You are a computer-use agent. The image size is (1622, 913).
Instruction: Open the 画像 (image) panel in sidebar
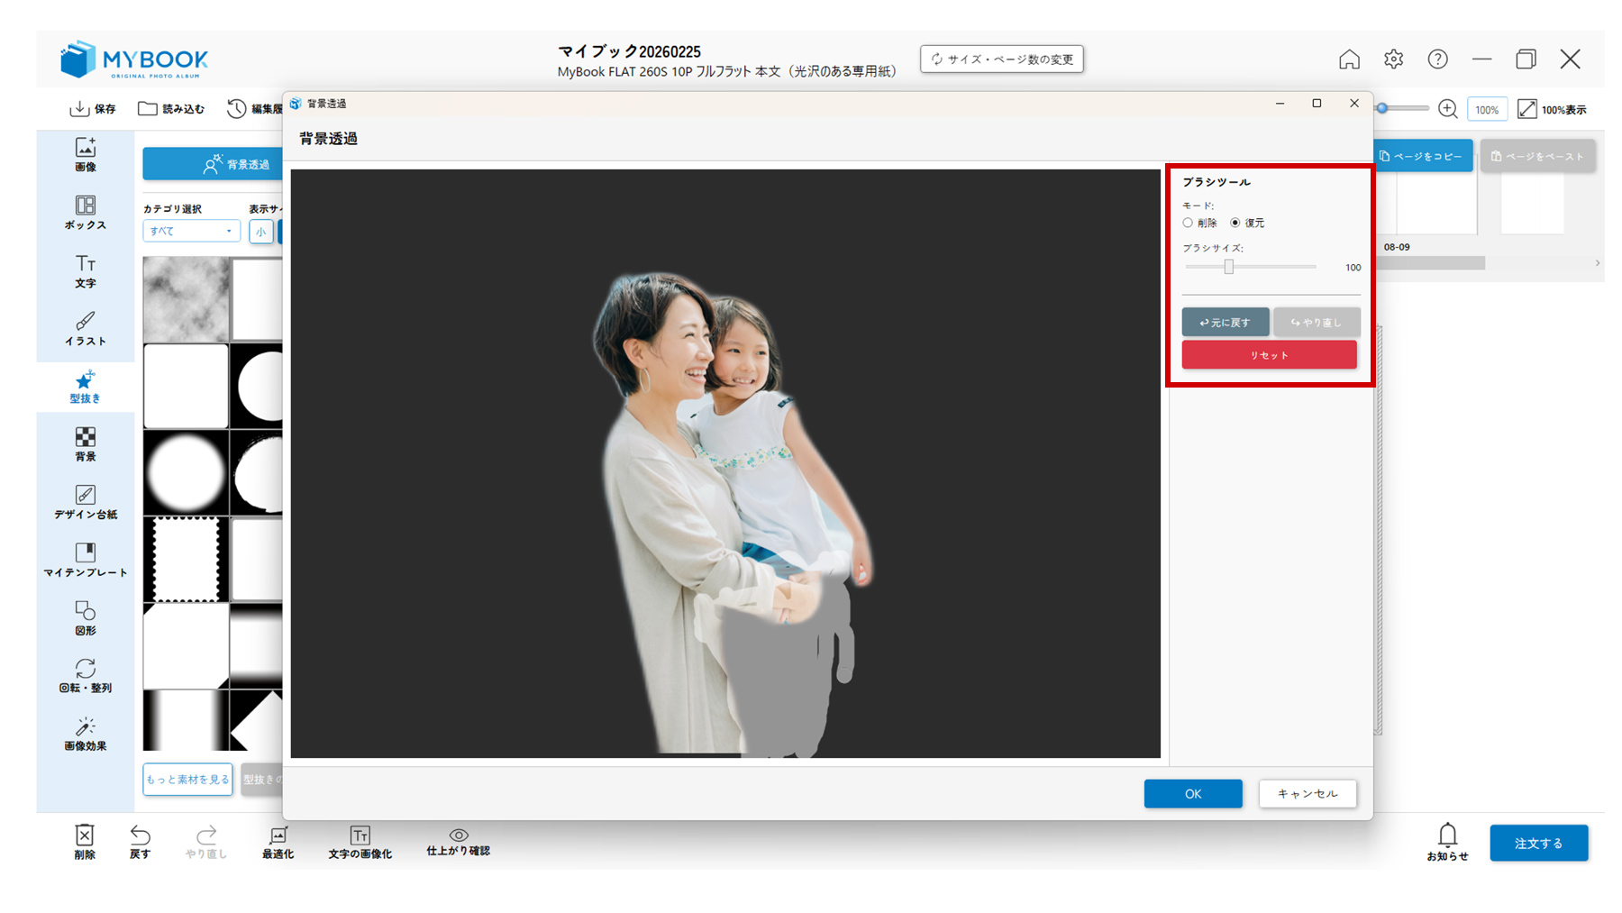click(x=86, y=154)
